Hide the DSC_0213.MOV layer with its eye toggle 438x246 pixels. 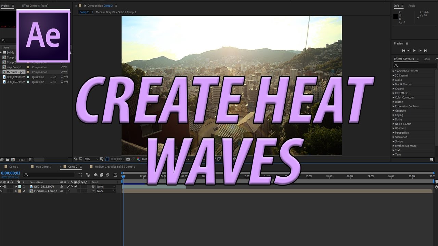pos(2,187)
